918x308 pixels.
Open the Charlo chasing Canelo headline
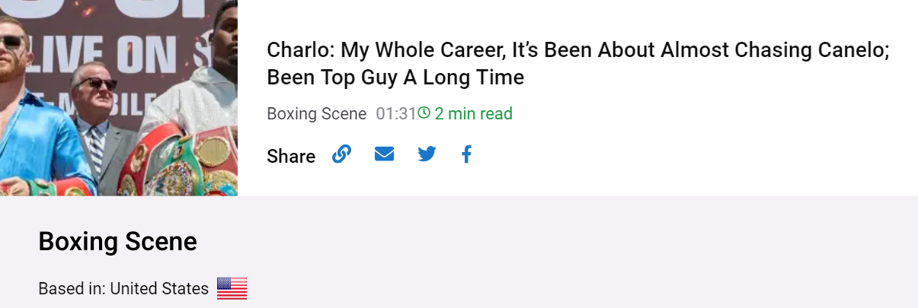click(x=578, y=64)
